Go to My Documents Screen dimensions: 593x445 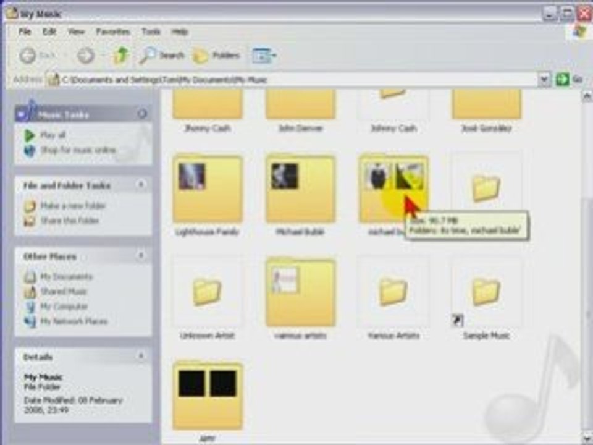(x=66, y=277)
